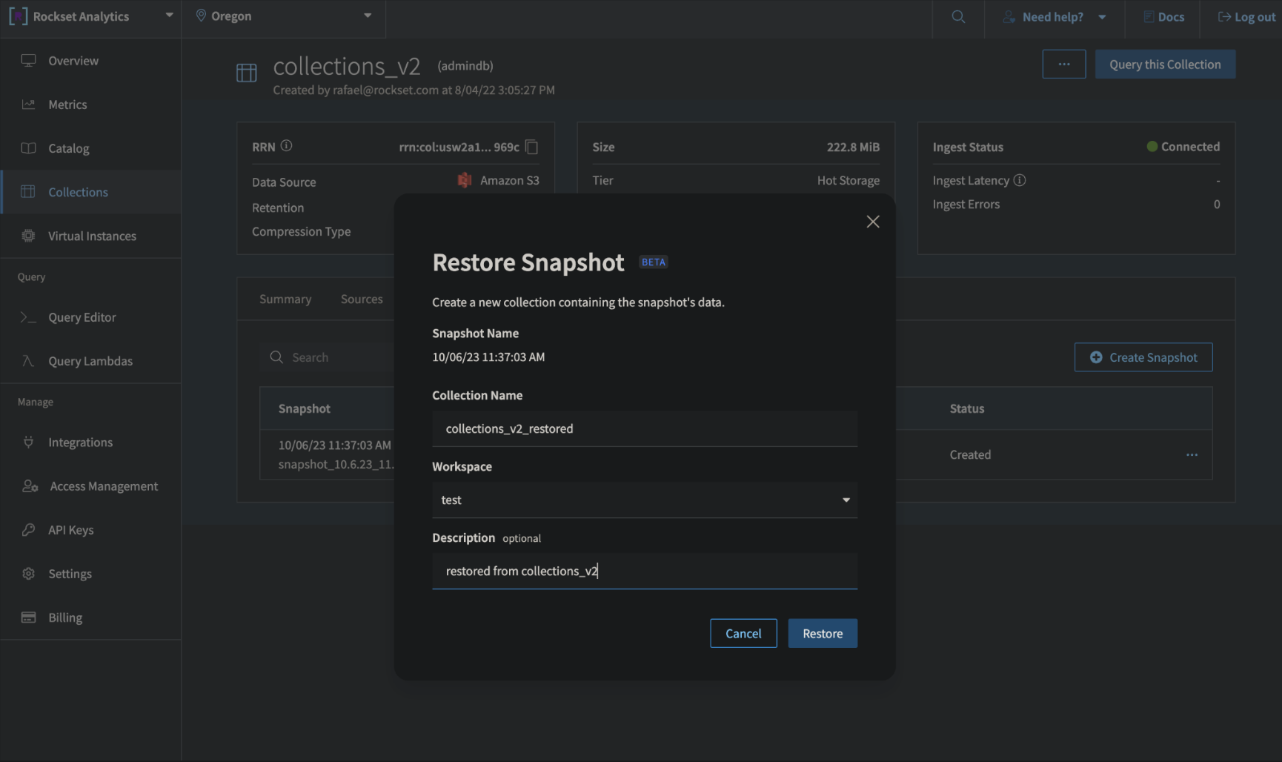Open Access Management
The width and height of the screenshot is (1282, 762).
tap(90, 486)
